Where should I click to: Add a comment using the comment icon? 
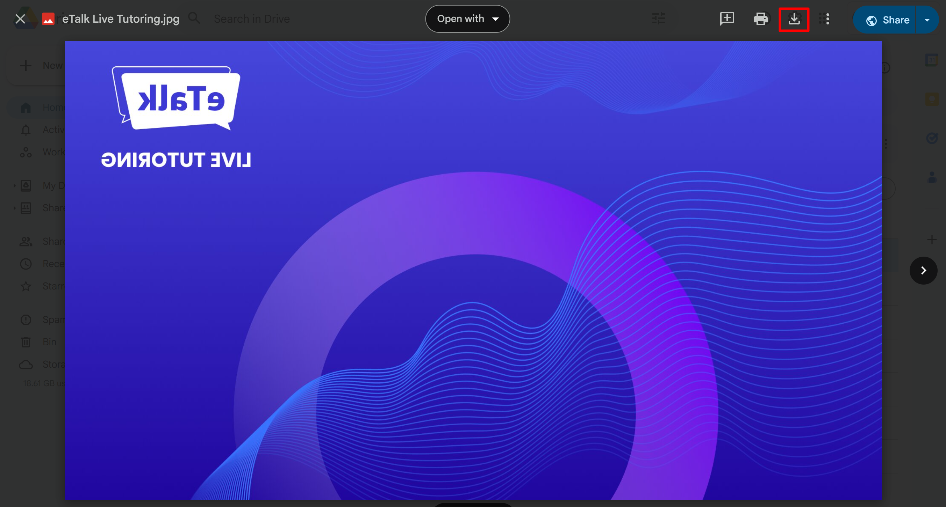tap(727, 19)
